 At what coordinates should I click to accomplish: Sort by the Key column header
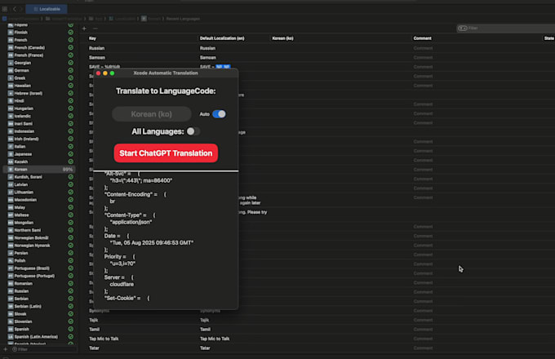(x=92, y=38)
